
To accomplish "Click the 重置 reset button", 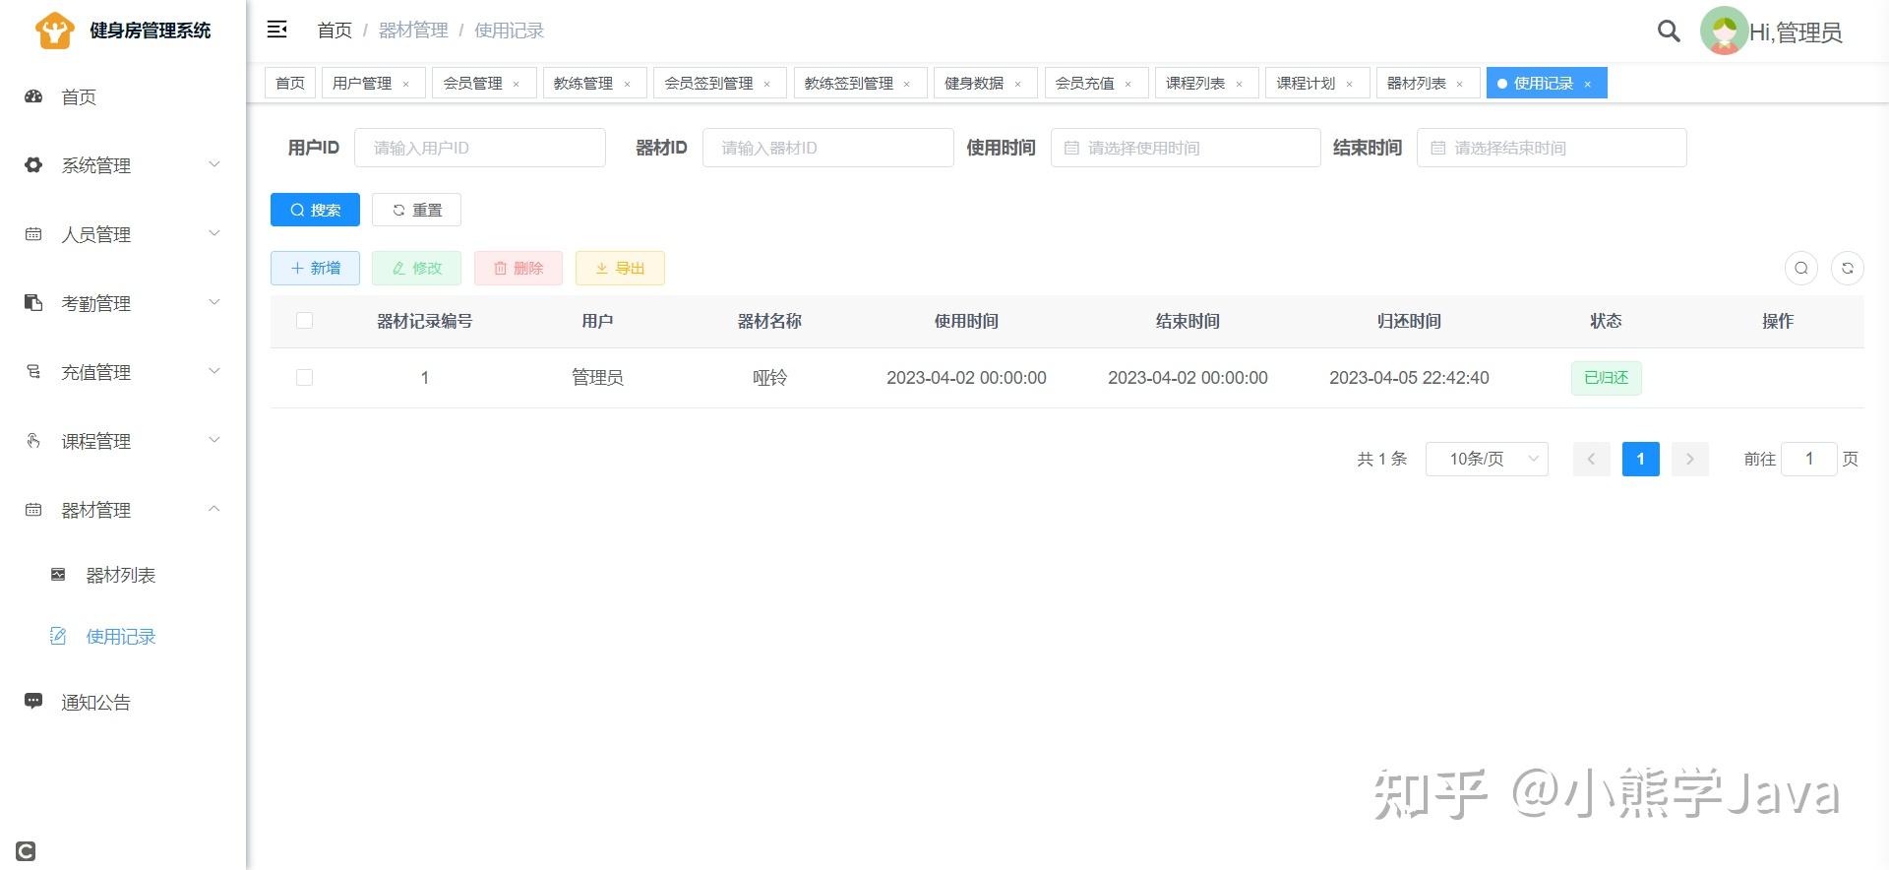I will [x=416, y=210].
